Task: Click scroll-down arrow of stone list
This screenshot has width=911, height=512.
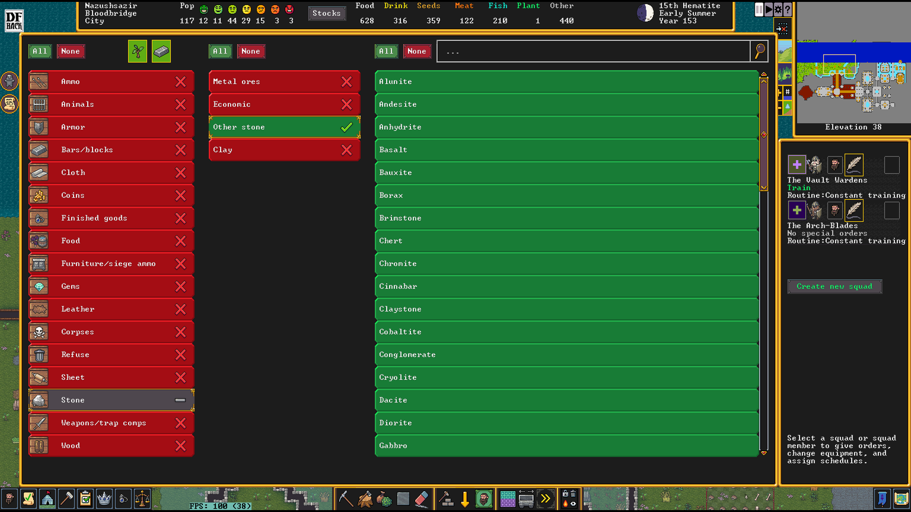Action: [764, 453]
